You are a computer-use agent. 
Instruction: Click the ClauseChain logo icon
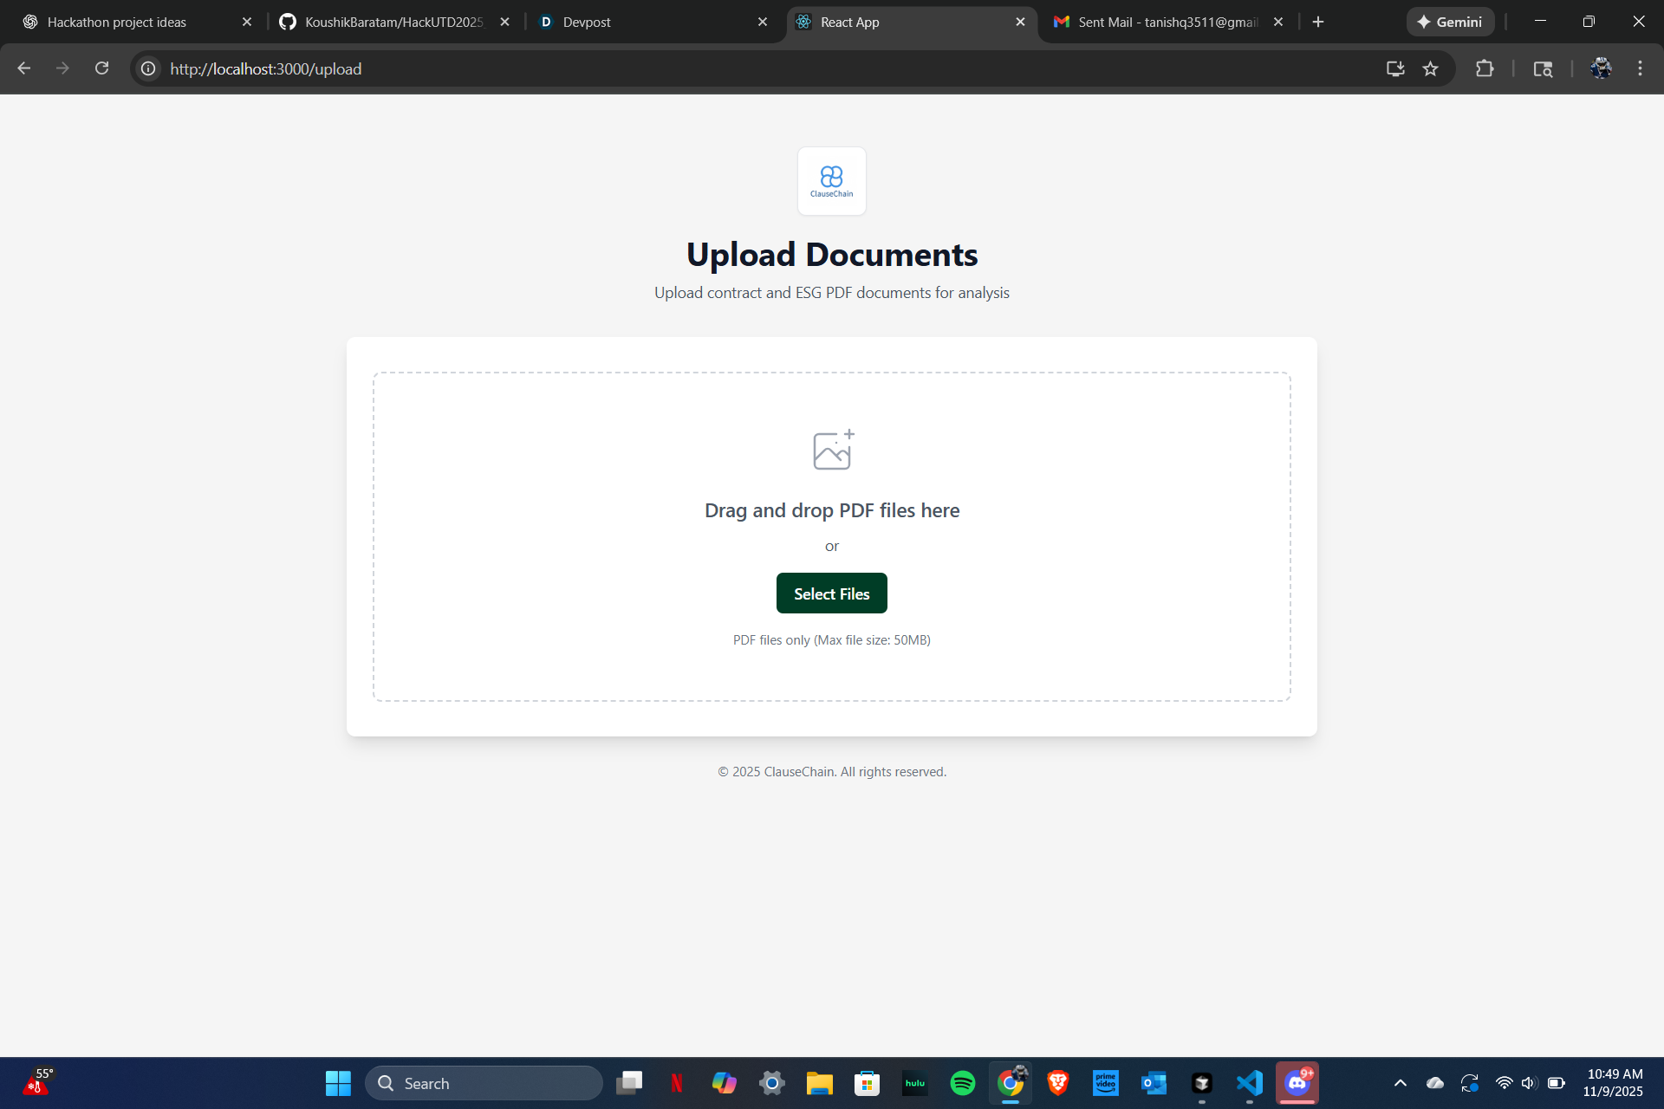coord(831,180)
